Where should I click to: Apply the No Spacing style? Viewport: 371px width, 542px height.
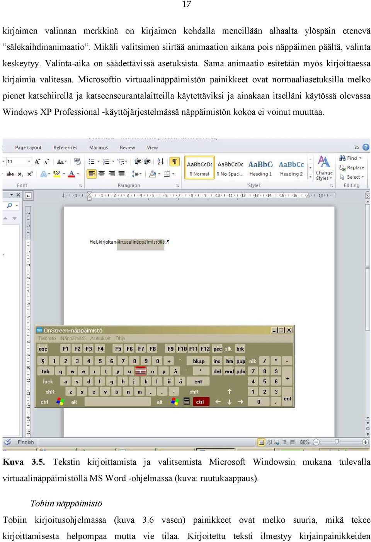[230, 168]
